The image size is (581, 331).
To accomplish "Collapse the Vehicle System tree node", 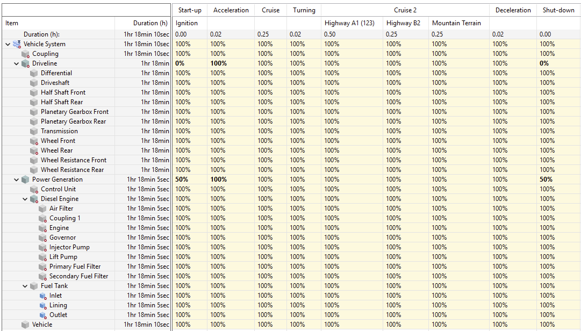I will click(8, 44).
